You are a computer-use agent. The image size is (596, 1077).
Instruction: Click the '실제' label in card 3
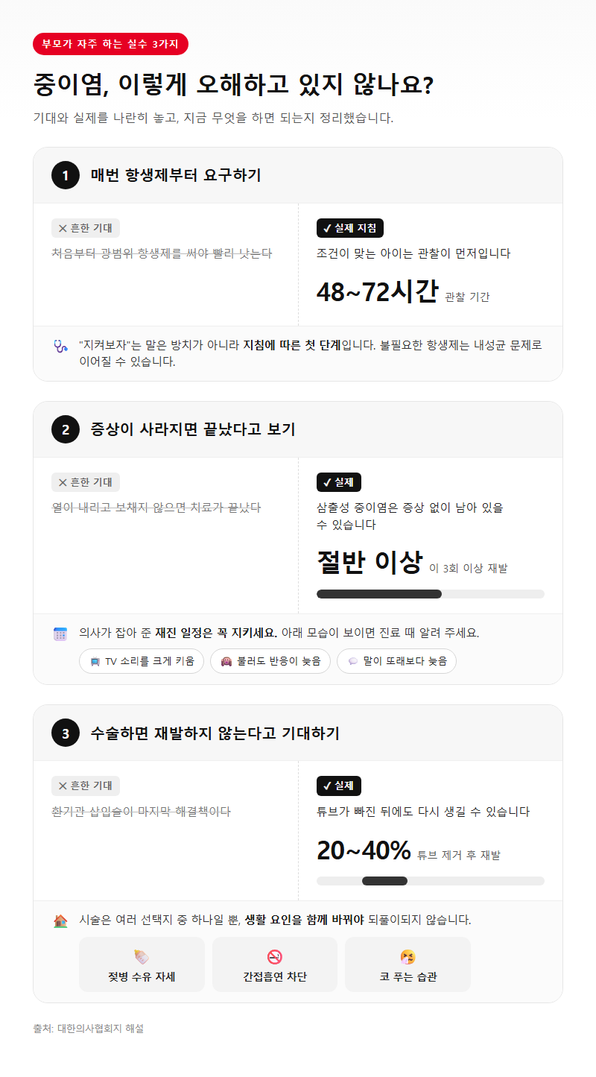point(339,786)
